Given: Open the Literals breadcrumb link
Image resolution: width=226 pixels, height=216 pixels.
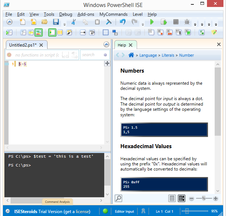Looking at the screenshot, I should coord(168,55).
